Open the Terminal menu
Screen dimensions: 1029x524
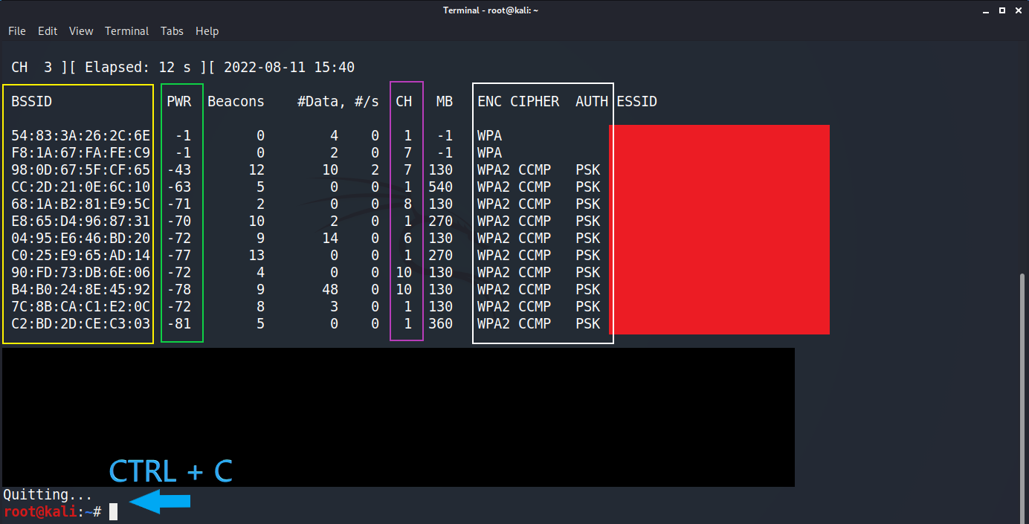126,31
